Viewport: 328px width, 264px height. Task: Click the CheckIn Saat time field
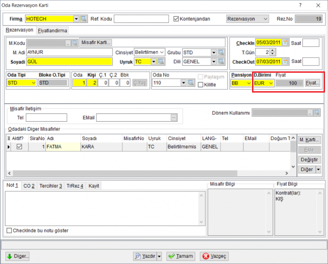point(311,43)
